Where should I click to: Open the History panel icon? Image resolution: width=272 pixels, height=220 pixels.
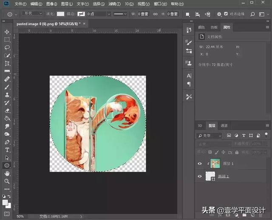click(189, 30)
